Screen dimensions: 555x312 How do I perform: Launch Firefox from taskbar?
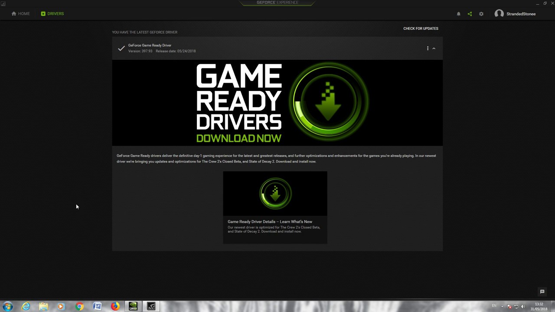pyautogui.click(x=115, y=306)
